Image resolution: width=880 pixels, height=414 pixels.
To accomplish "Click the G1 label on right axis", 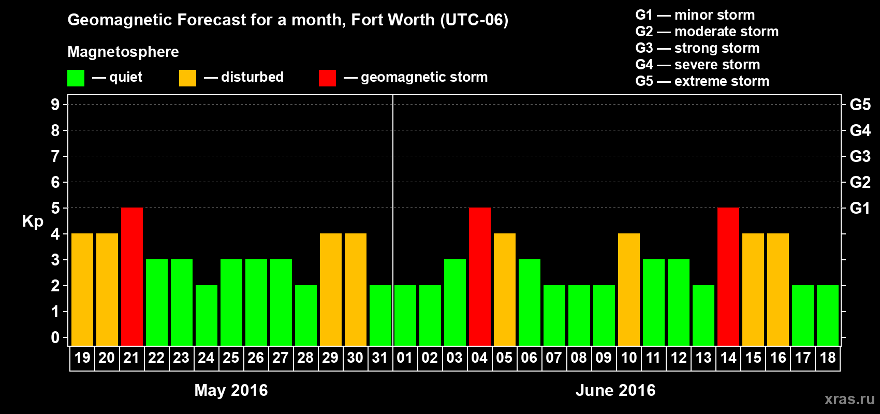I will (860, 208).
